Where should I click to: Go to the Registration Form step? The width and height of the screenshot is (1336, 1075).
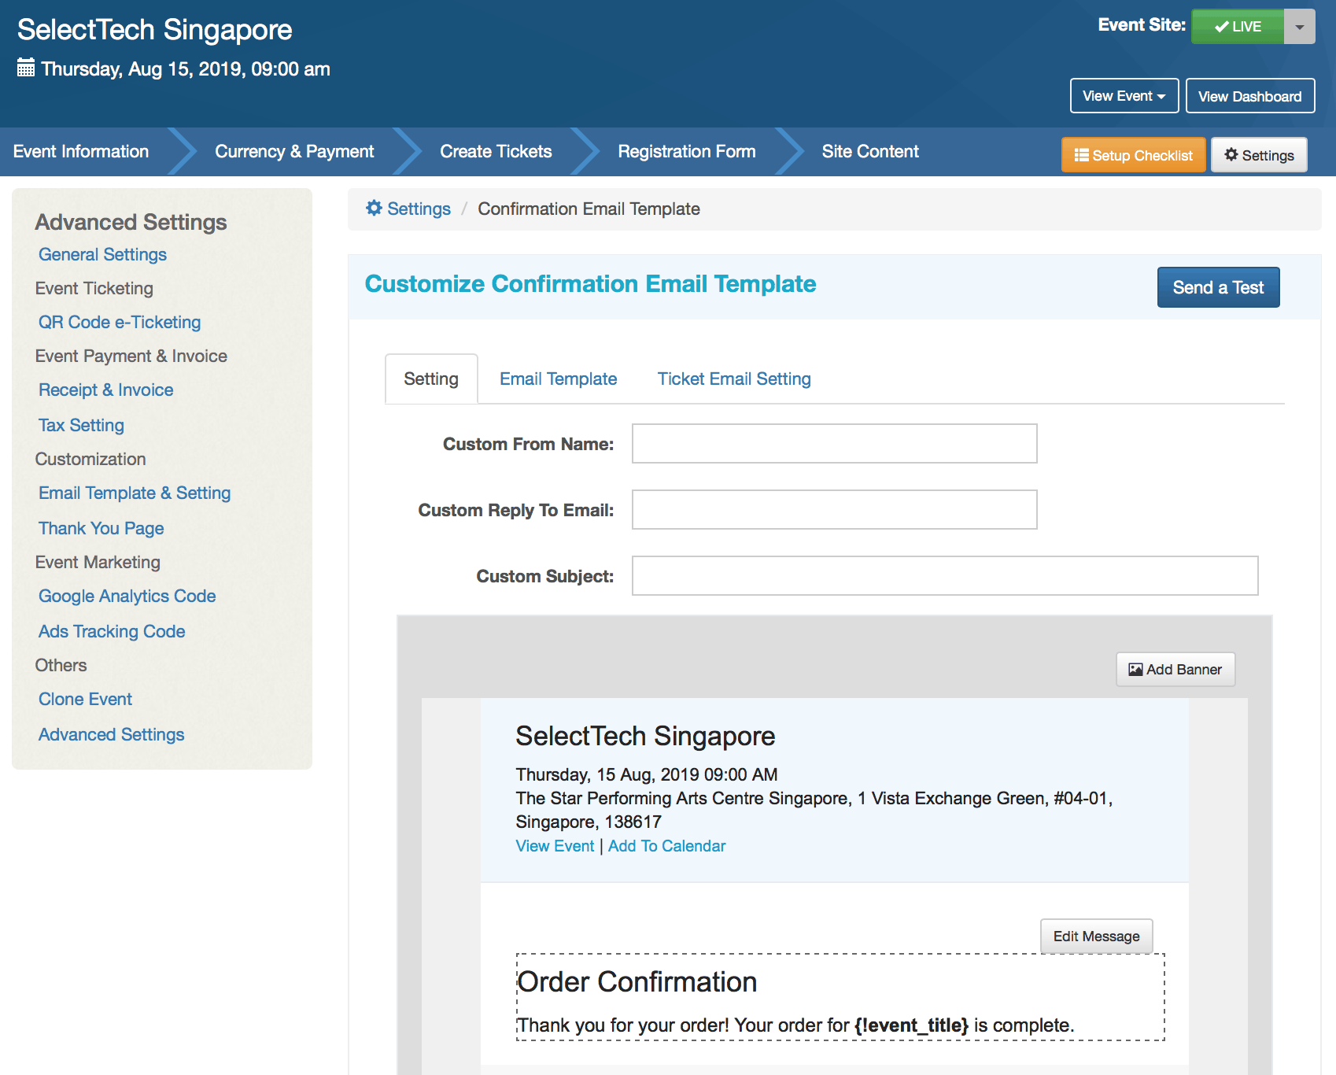[x=686, y=151]
